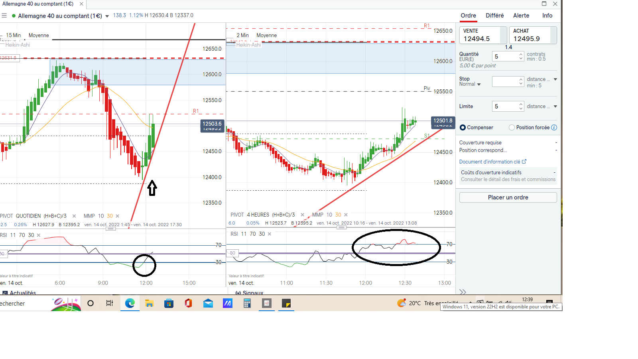Grab the left chart RSI pane divider handle
The image size is (638, 359).
pos(110,229)
